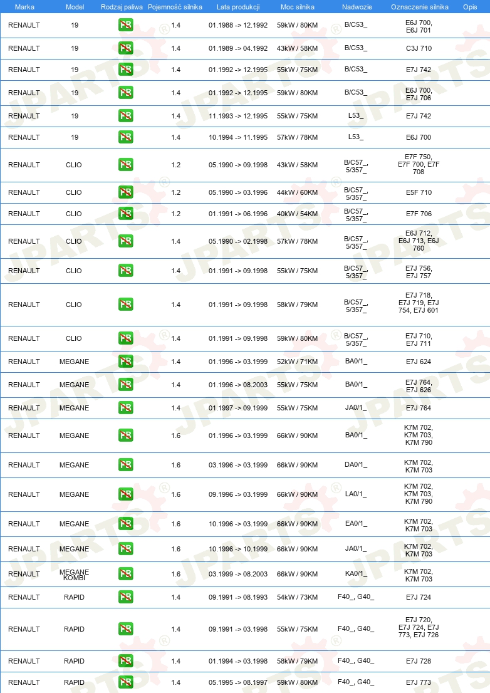
Task: Click the date range 01.1991 -> 06.1996
Action: pyautogui.click(x=238, y=214)
